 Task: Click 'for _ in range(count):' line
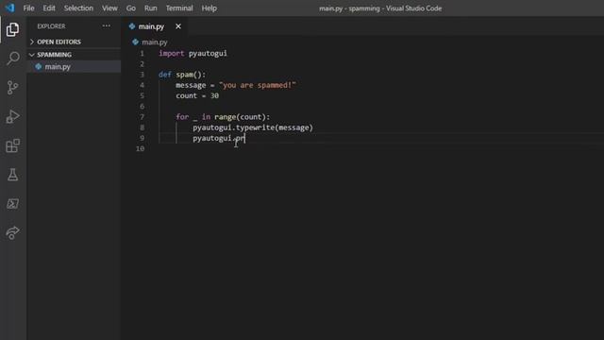click(x=223, y=117)
